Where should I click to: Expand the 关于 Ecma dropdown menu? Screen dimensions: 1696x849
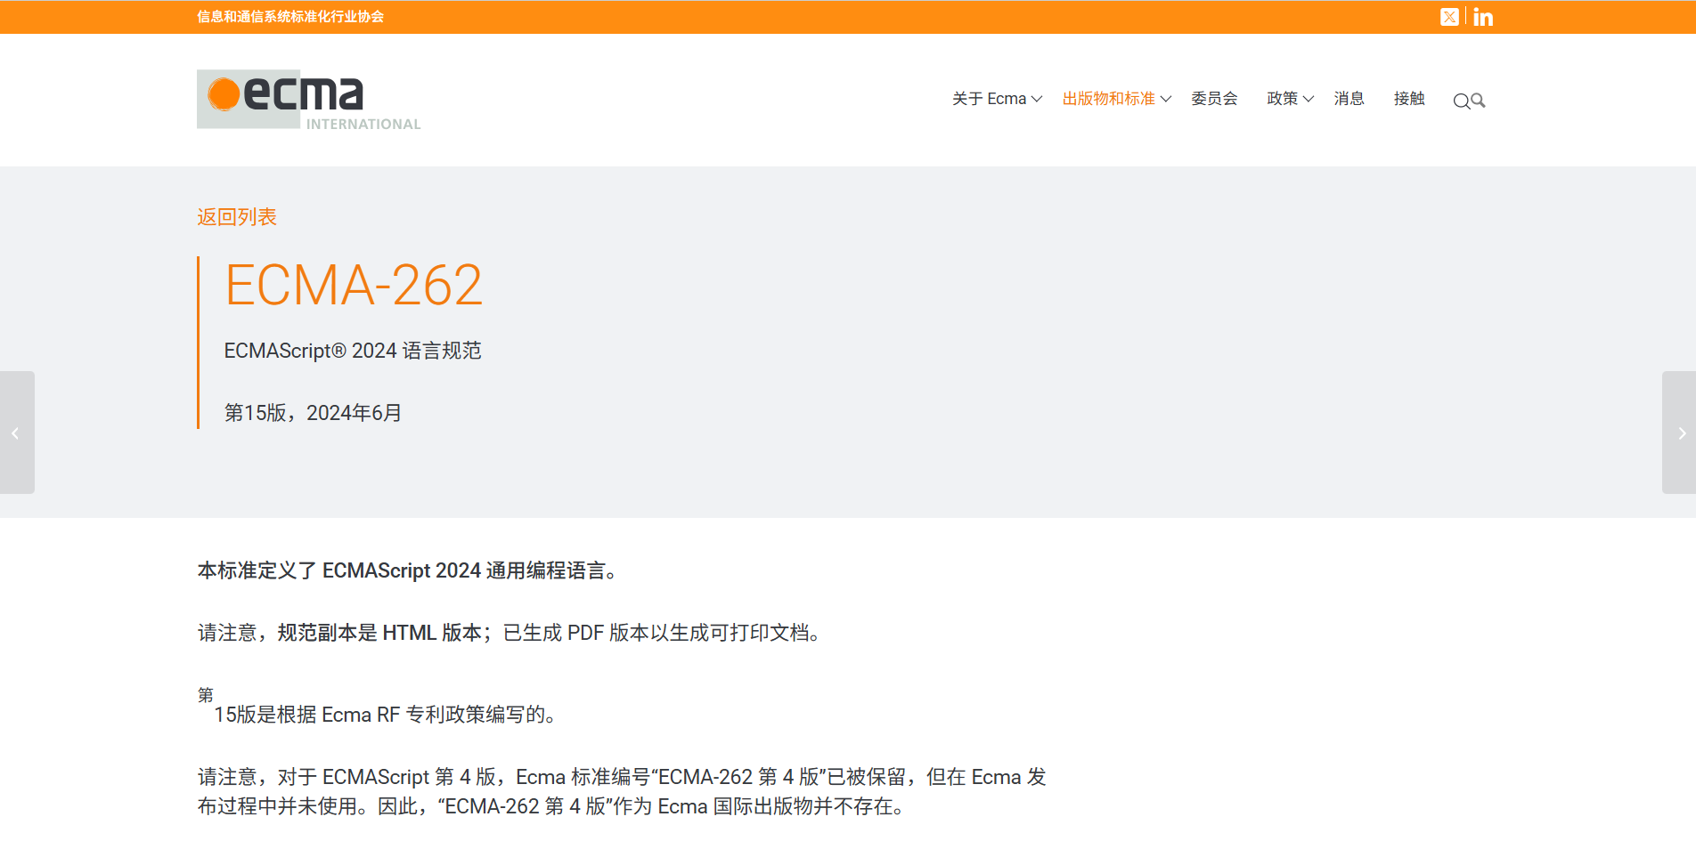pyautogui.click(x=997, y=99)
